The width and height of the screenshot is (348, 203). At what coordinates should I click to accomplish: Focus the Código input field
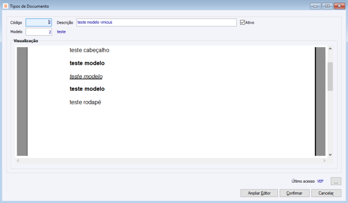[39, 22]
